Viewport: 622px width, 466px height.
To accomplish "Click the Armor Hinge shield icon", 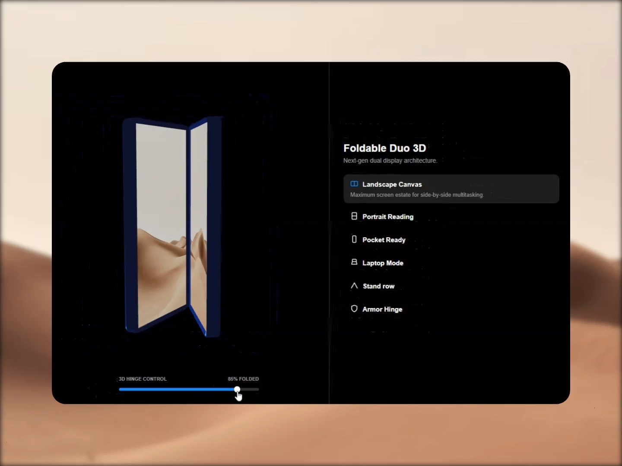I will point(354,309).
